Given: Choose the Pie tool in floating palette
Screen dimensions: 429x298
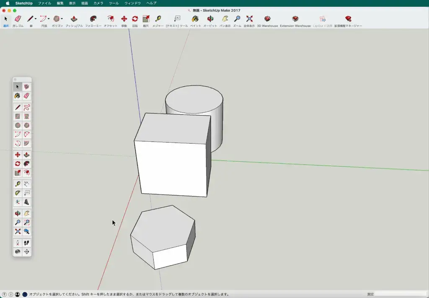Looking at the screenshot, I should click(26, 143).
